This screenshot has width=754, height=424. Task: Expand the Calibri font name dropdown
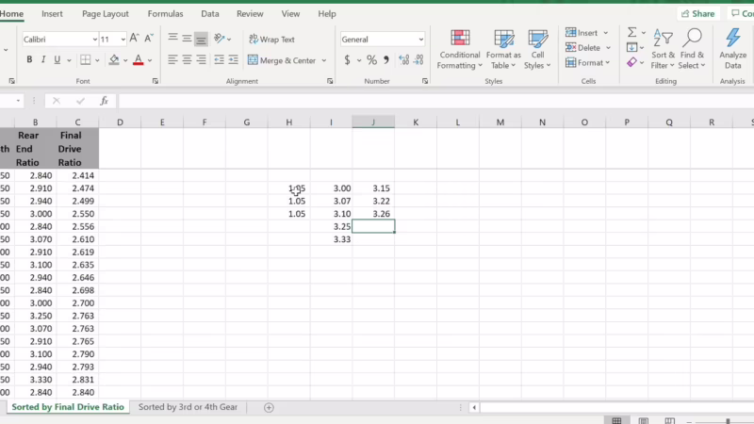94,40
